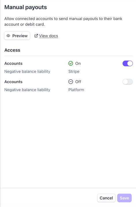This screenshot has height=207, width=136.
Task: Click the minus circle Off status icon
Action: pyautogui.click(x=71, y=82)
